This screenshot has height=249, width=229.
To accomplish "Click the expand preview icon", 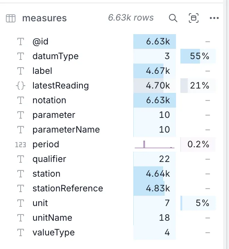I will click(193, 18).
